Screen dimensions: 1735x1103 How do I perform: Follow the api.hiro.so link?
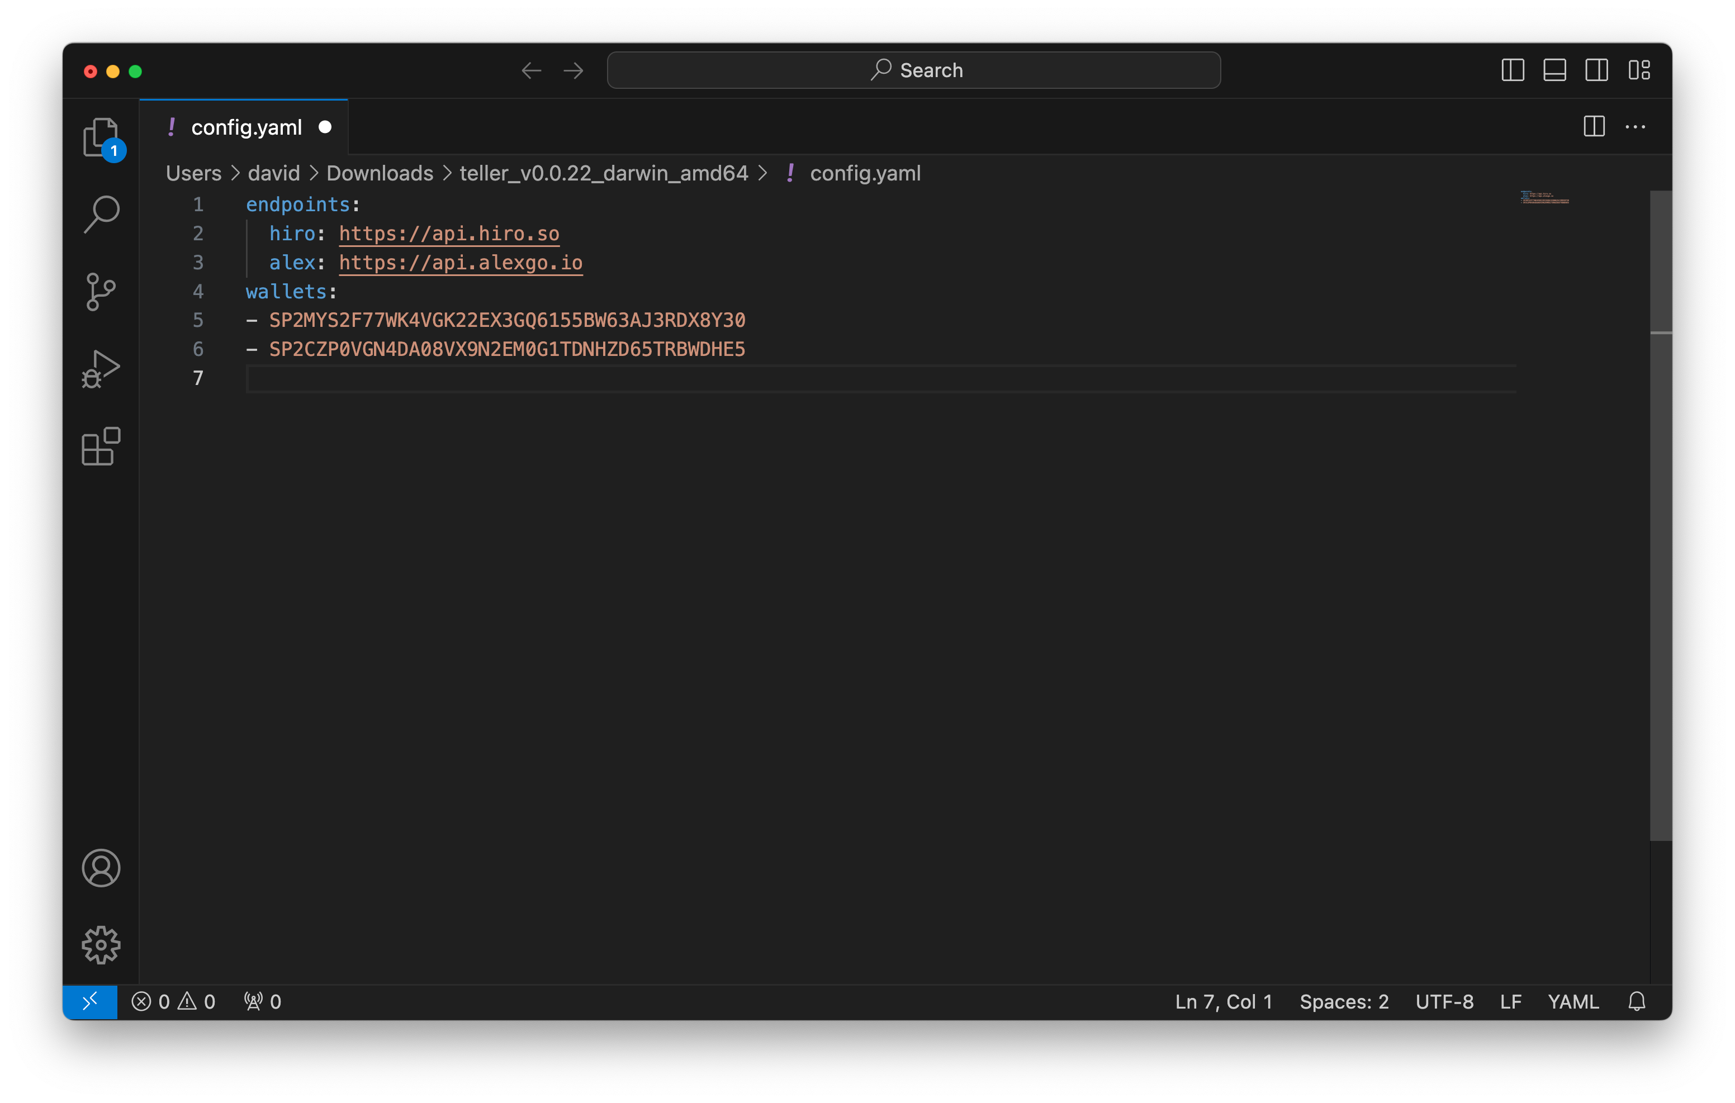tap(448, 234)
